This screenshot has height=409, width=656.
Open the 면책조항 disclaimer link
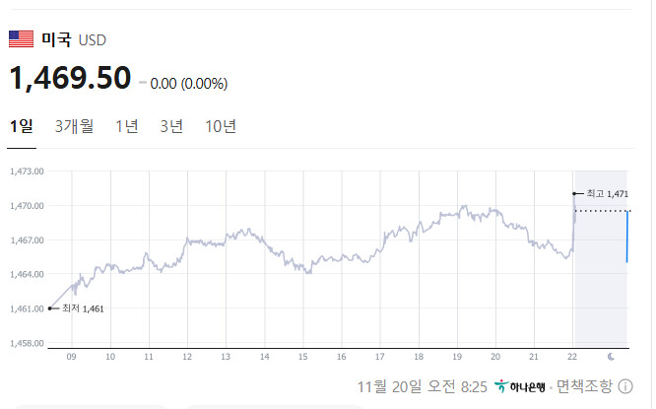(x=584, y=385)
